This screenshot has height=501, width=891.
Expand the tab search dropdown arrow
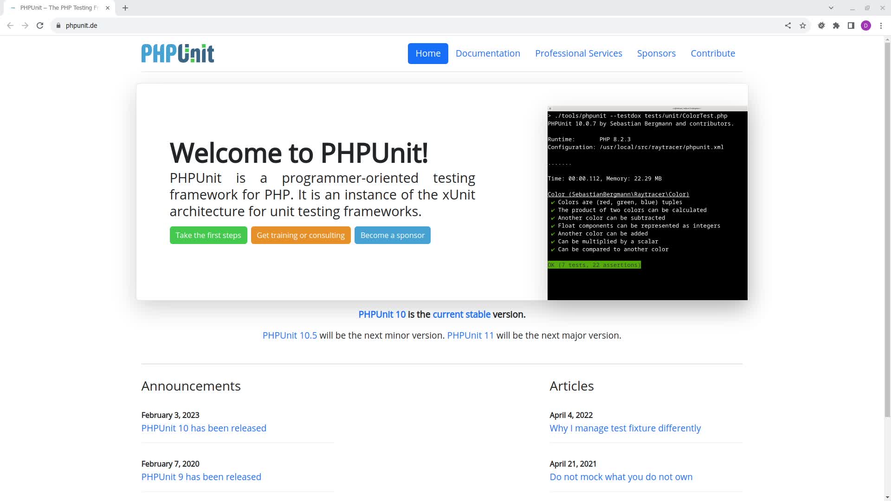pos(831,8)
